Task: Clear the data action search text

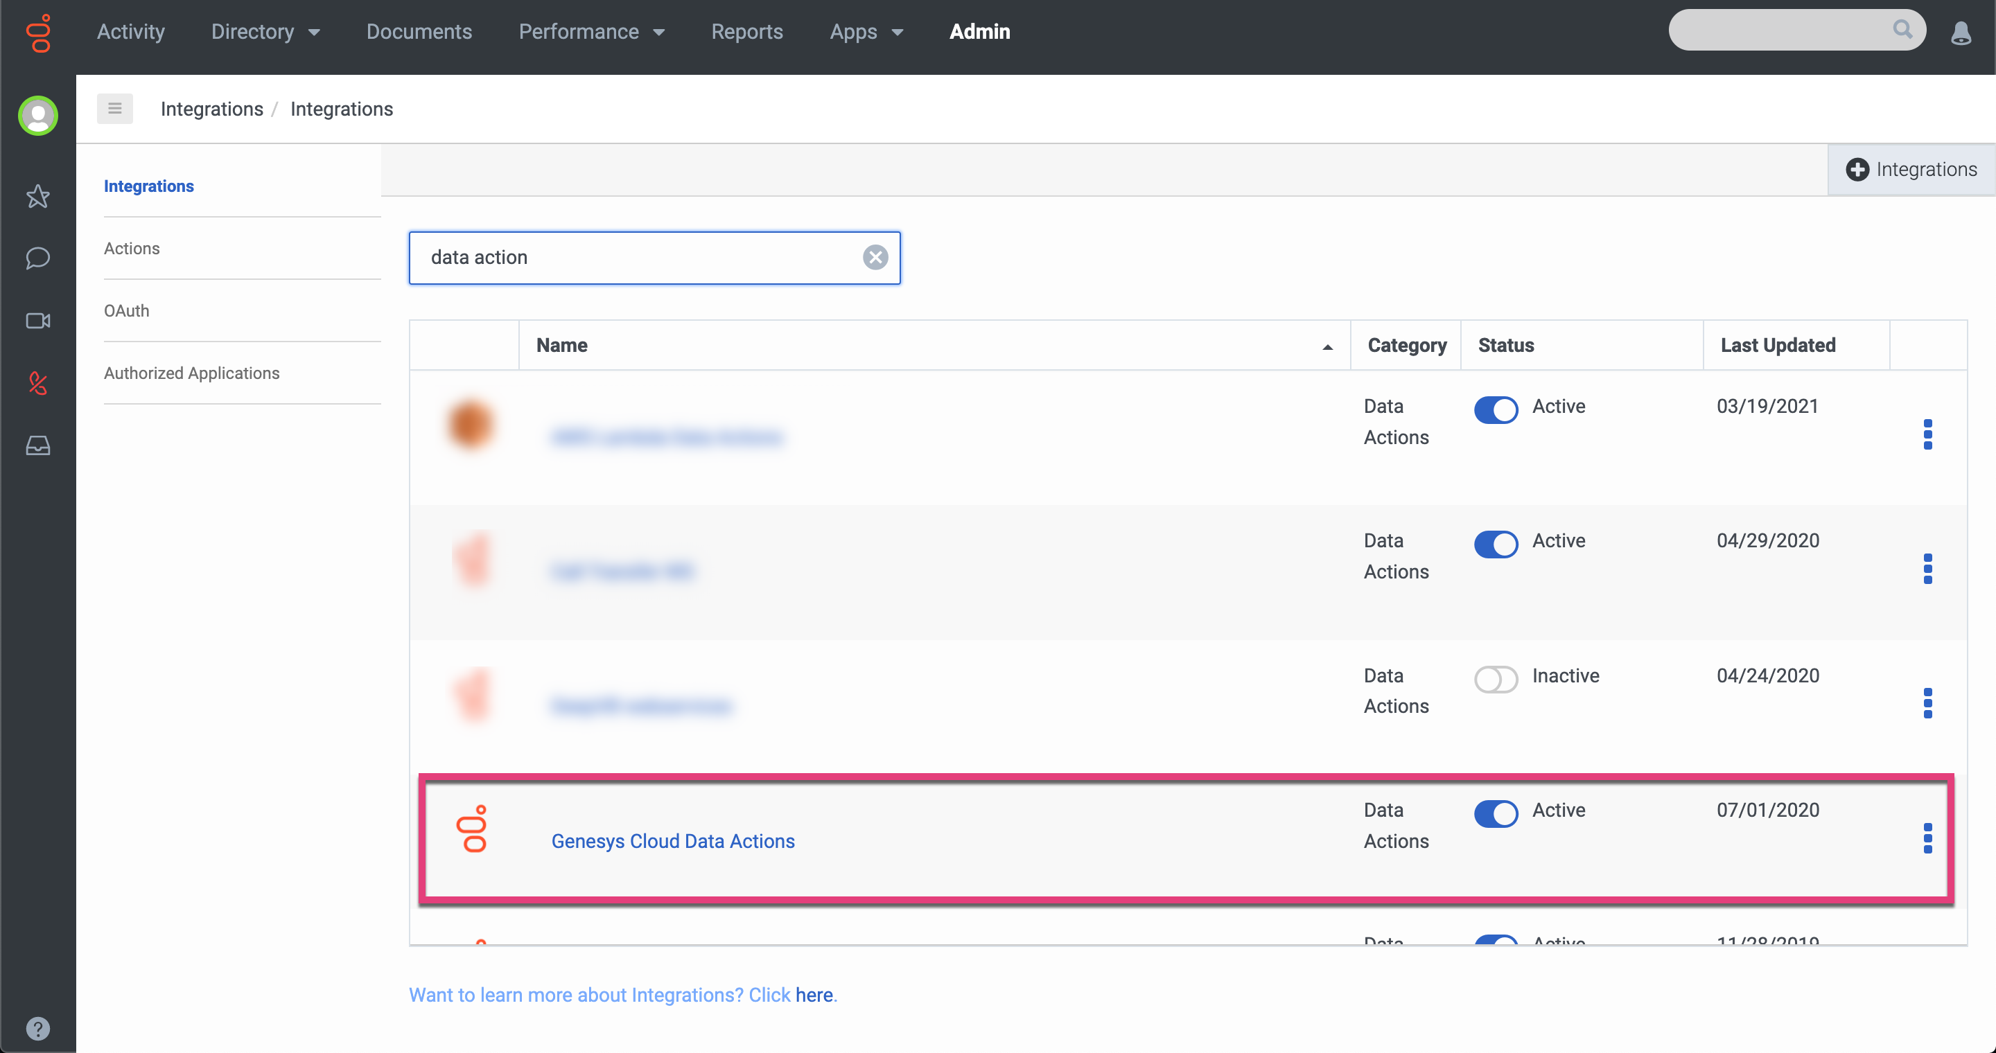Action: pos(875,257)
